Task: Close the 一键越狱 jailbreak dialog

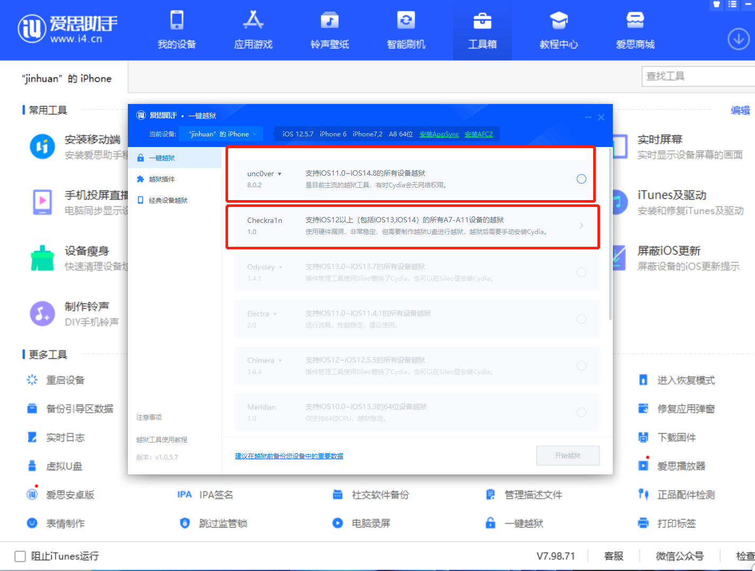Action: pyautogui.click(x=601, y=117)
